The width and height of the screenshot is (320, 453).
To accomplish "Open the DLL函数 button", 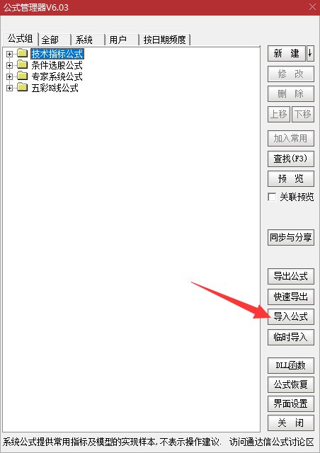I will pos(291,365).
